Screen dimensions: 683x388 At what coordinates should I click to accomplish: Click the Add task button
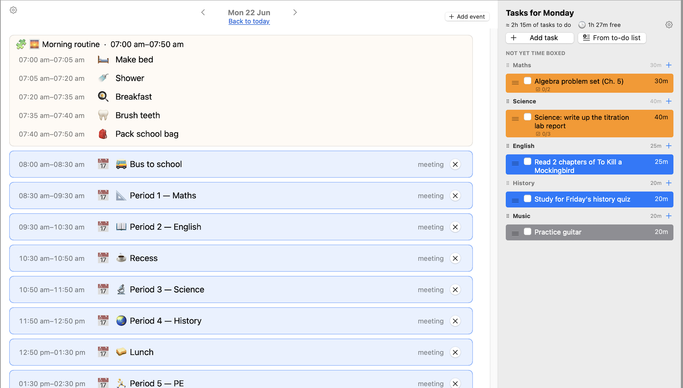pyautogui.click(x=540, y=38)
